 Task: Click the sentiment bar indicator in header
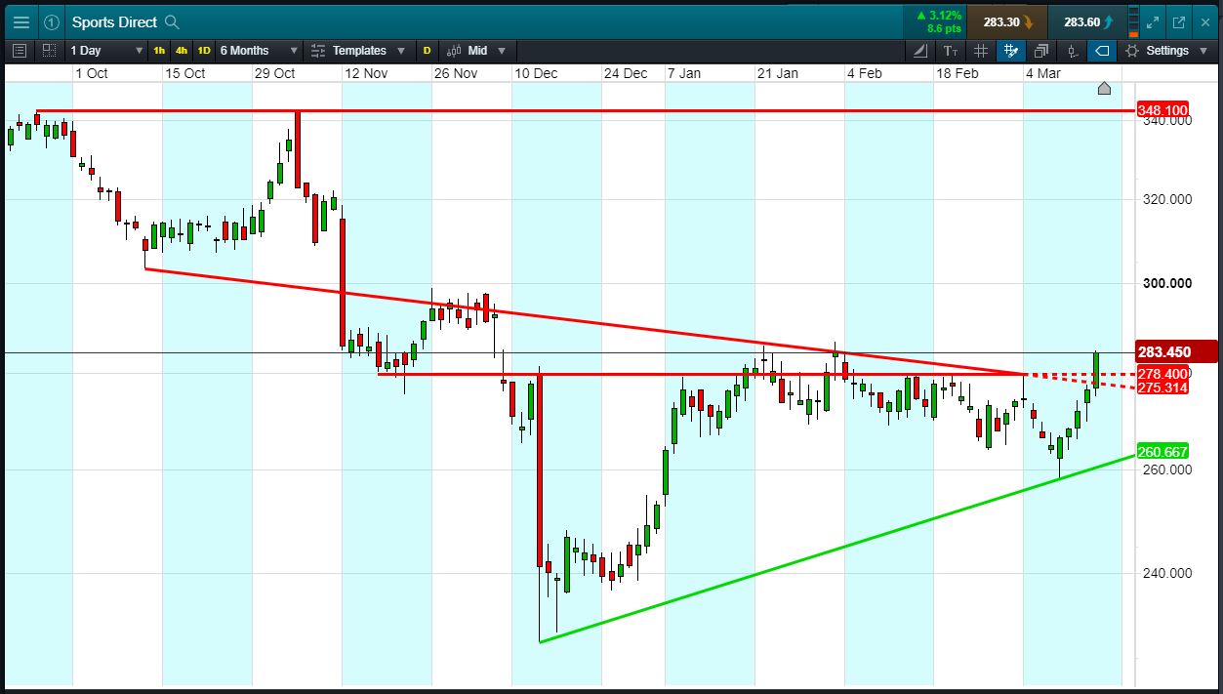[1132, 21]
